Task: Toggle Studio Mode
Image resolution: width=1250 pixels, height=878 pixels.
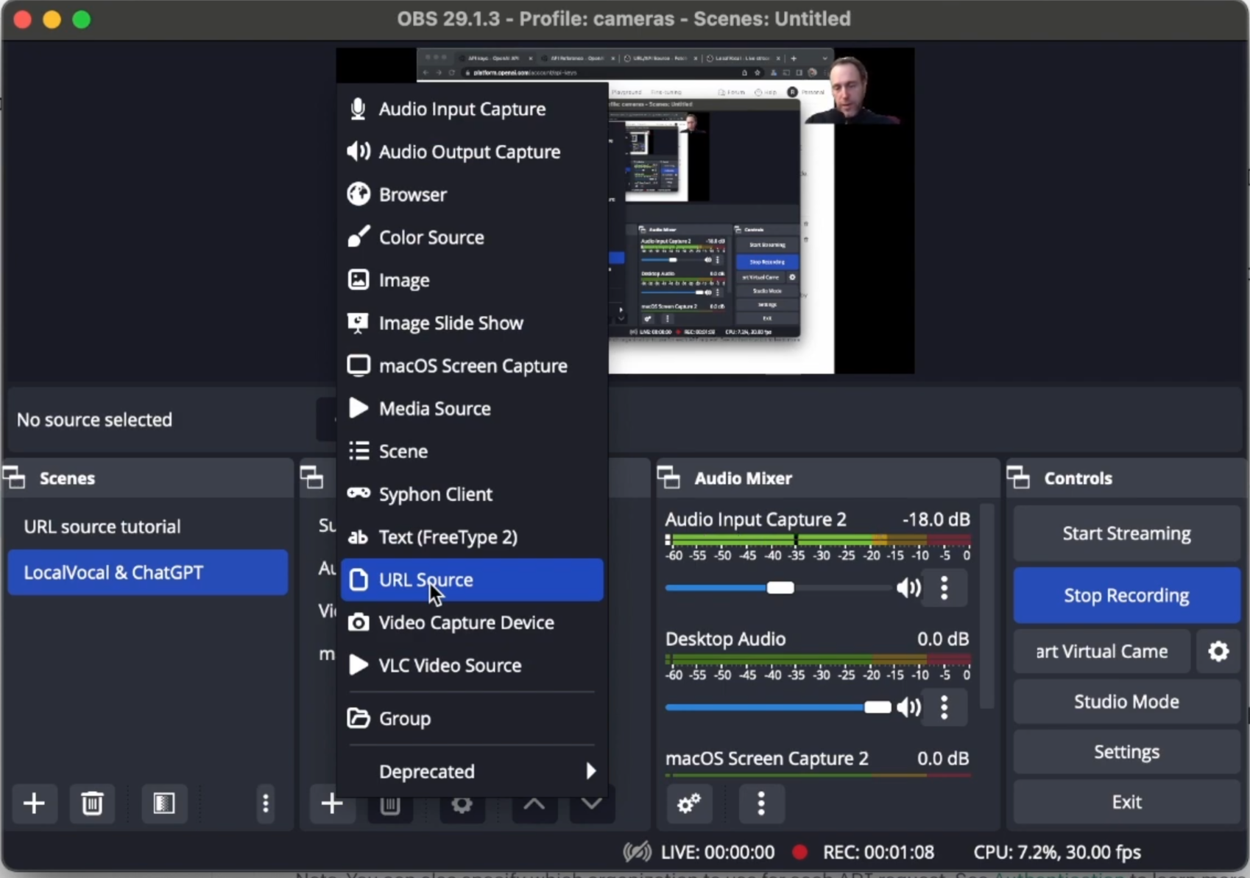Action: point(1126,701)
